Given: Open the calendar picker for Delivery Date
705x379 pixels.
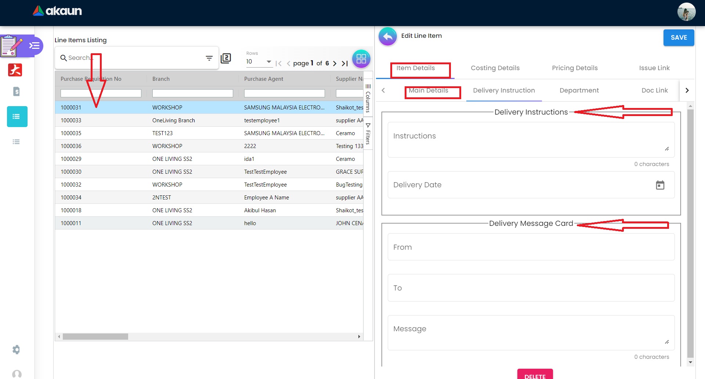Looking at the screenshot, I should (660, 185).
